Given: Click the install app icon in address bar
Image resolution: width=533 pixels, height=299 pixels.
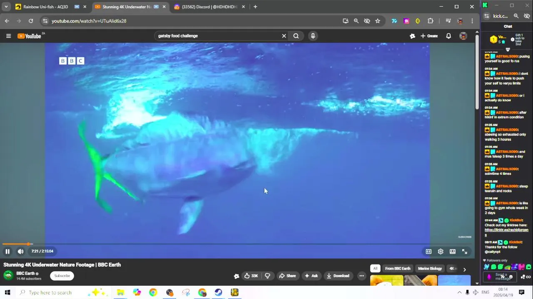Looking at the screenshot, I should point(346,21).
